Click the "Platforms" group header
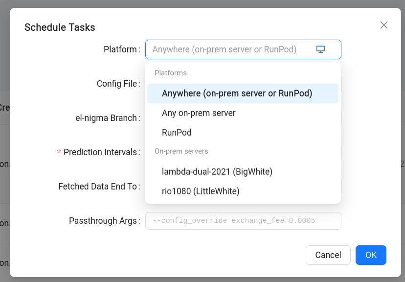 [171, 72]
